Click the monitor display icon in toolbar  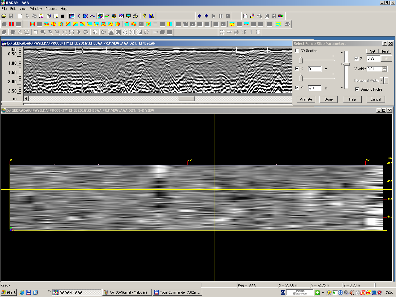pos(128,16)
